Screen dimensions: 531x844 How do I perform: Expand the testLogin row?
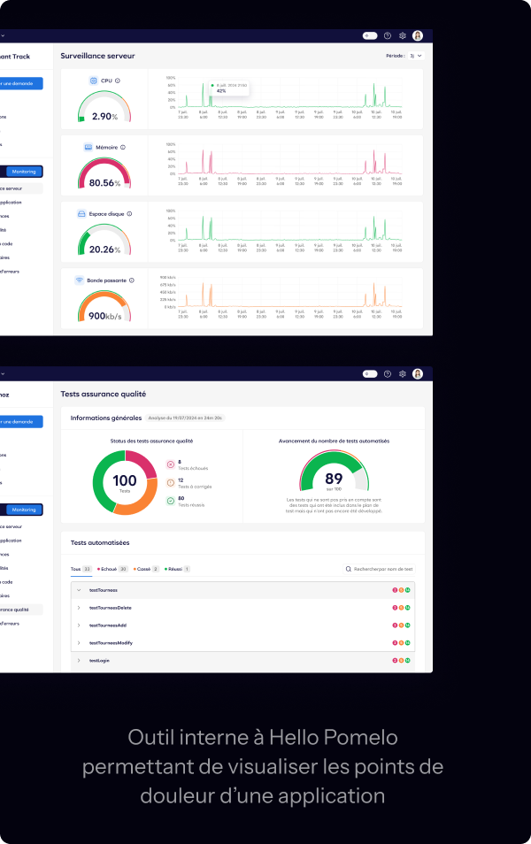click(x=78, y=661)
